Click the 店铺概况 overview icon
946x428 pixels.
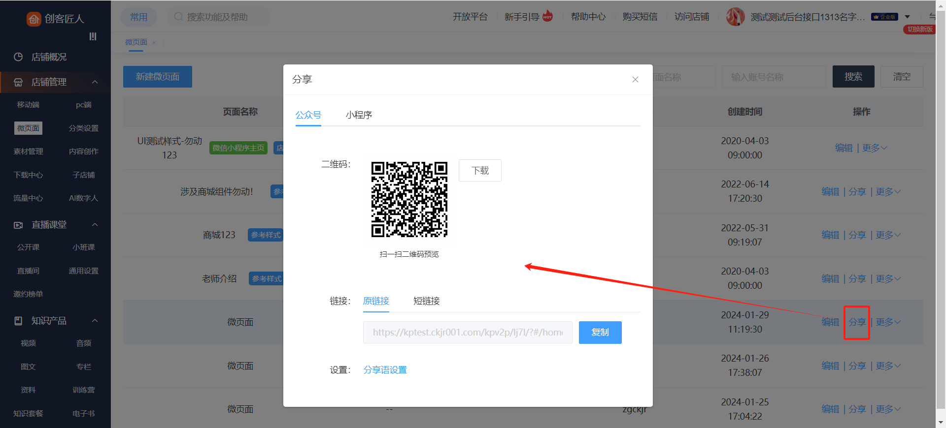tap(18, 57)
